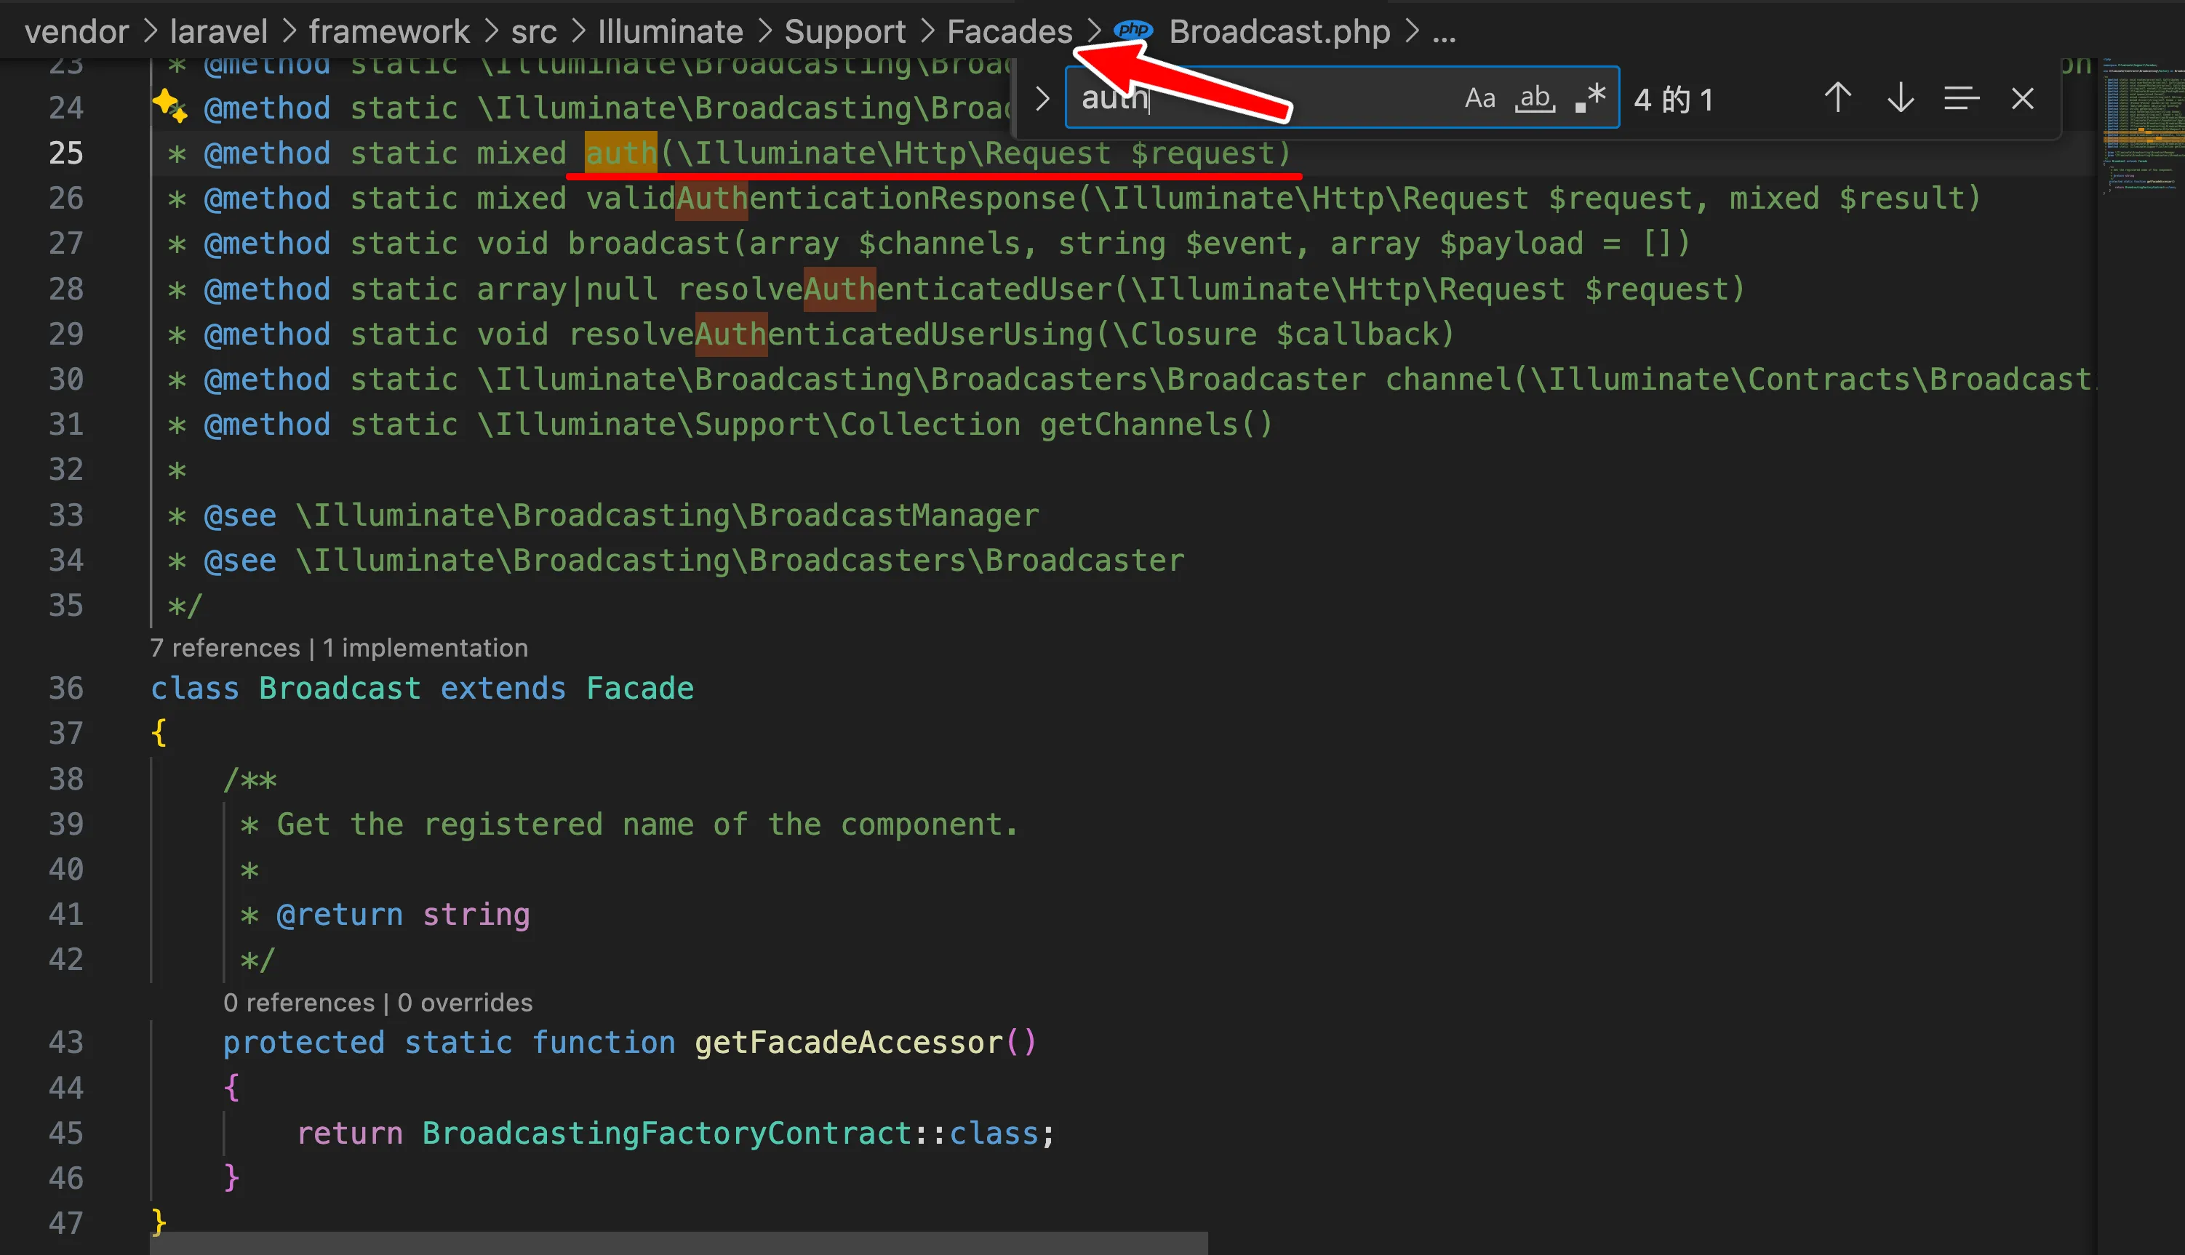Open the Facades breadcrumb dropdown
The width and height of the screenshot is (2185, 1255).
[x=1009, y=30]
